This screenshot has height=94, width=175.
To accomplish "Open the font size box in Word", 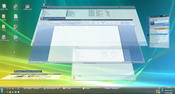I will pyautogui.click(x=60, y=22).
